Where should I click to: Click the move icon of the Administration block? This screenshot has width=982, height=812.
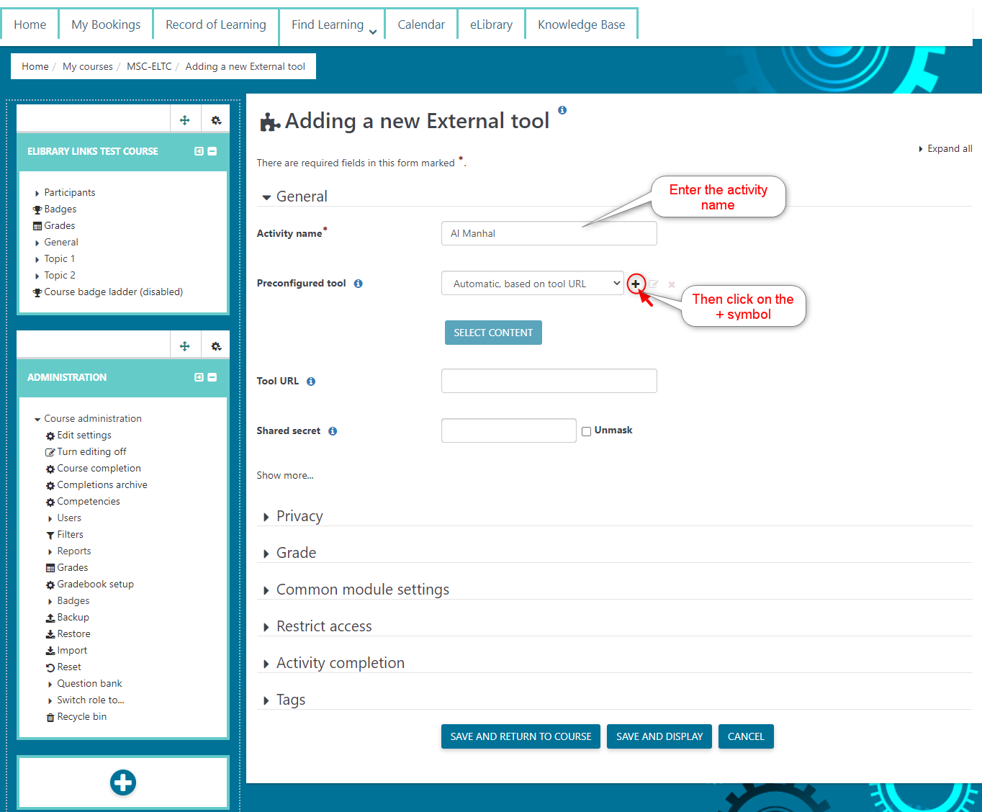(185, 346)
